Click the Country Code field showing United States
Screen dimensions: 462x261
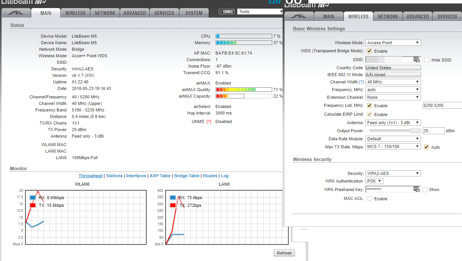[x=393, y=68]
